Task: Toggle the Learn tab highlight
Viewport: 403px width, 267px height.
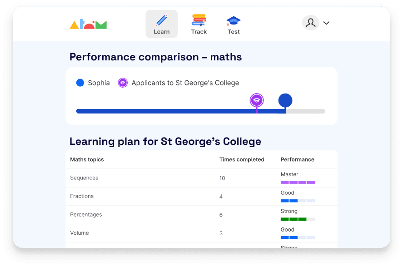Action: click(162, 24)
